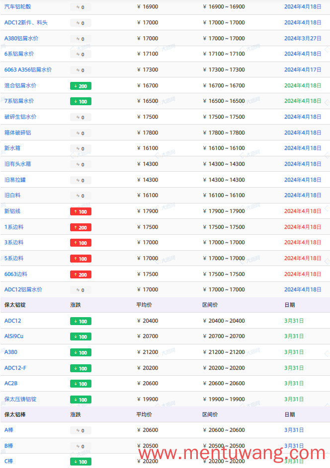Click the 平均价 header in 保太铝锭 section
Screen dimensions: 330x468
[144, 305]
